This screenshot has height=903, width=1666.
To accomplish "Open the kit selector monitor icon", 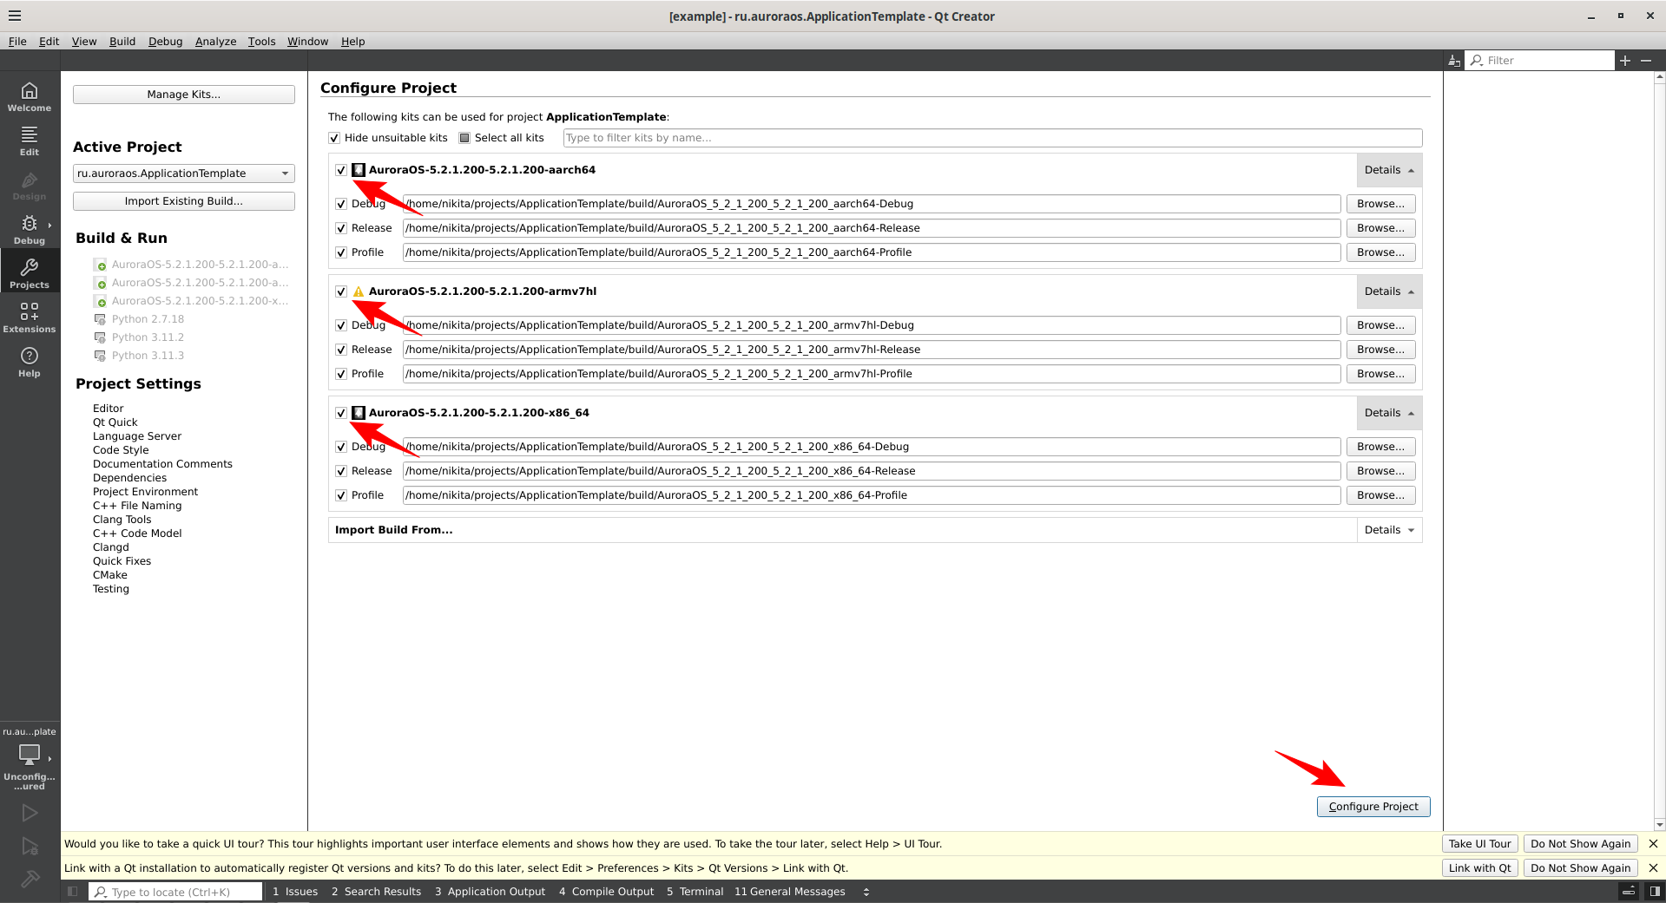I will pyautogui.click(x=30, y=754).
